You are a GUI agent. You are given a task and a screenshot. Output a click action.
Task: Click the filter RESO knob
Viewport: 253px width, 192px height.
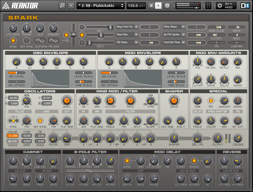coord(130,101)
